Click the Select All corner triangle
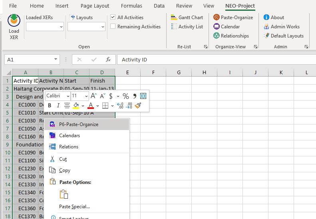Image resolution: width=316 pixels, height=219 pixels. 8,73
